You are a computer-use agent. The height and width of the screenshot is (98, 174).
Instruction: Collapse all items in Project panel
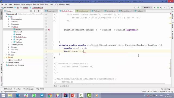35,11
